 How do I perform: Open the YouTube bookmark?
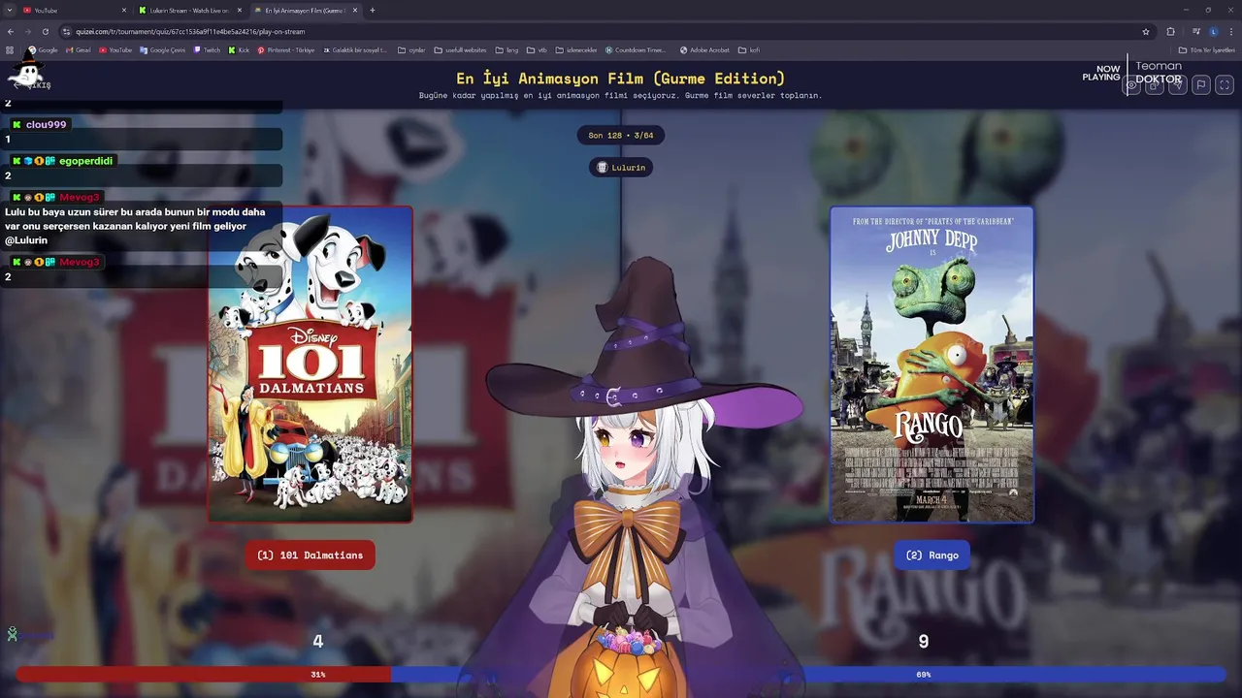point(114,49)
